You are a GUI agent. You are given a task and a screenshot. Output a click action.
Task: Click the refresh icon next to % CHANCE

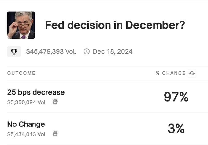pyautogui.click(x=192, y=73)
